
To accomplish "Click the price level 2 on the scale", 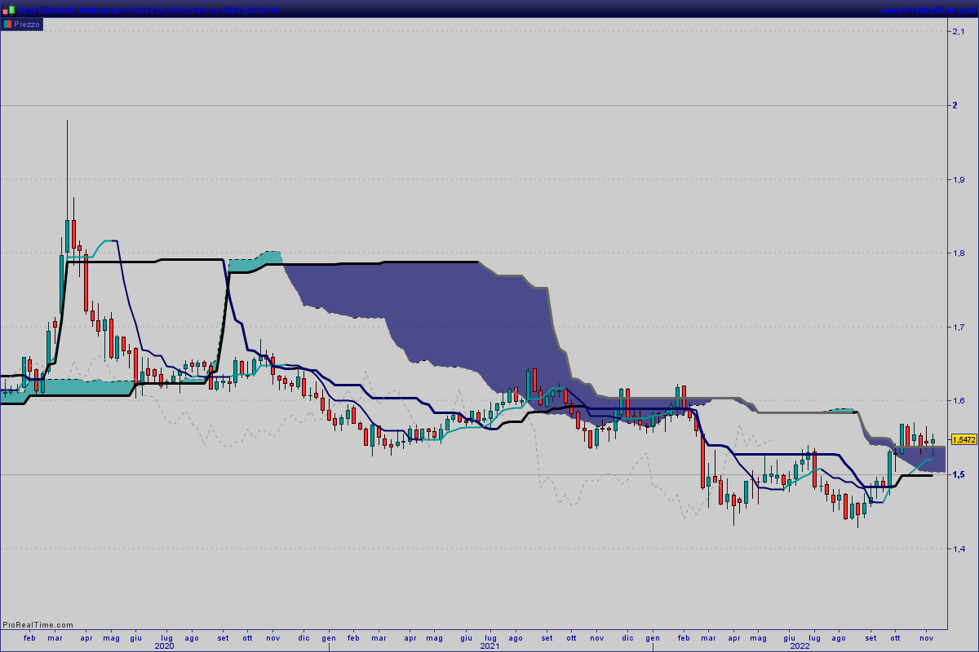I will (x=955, y=105).
